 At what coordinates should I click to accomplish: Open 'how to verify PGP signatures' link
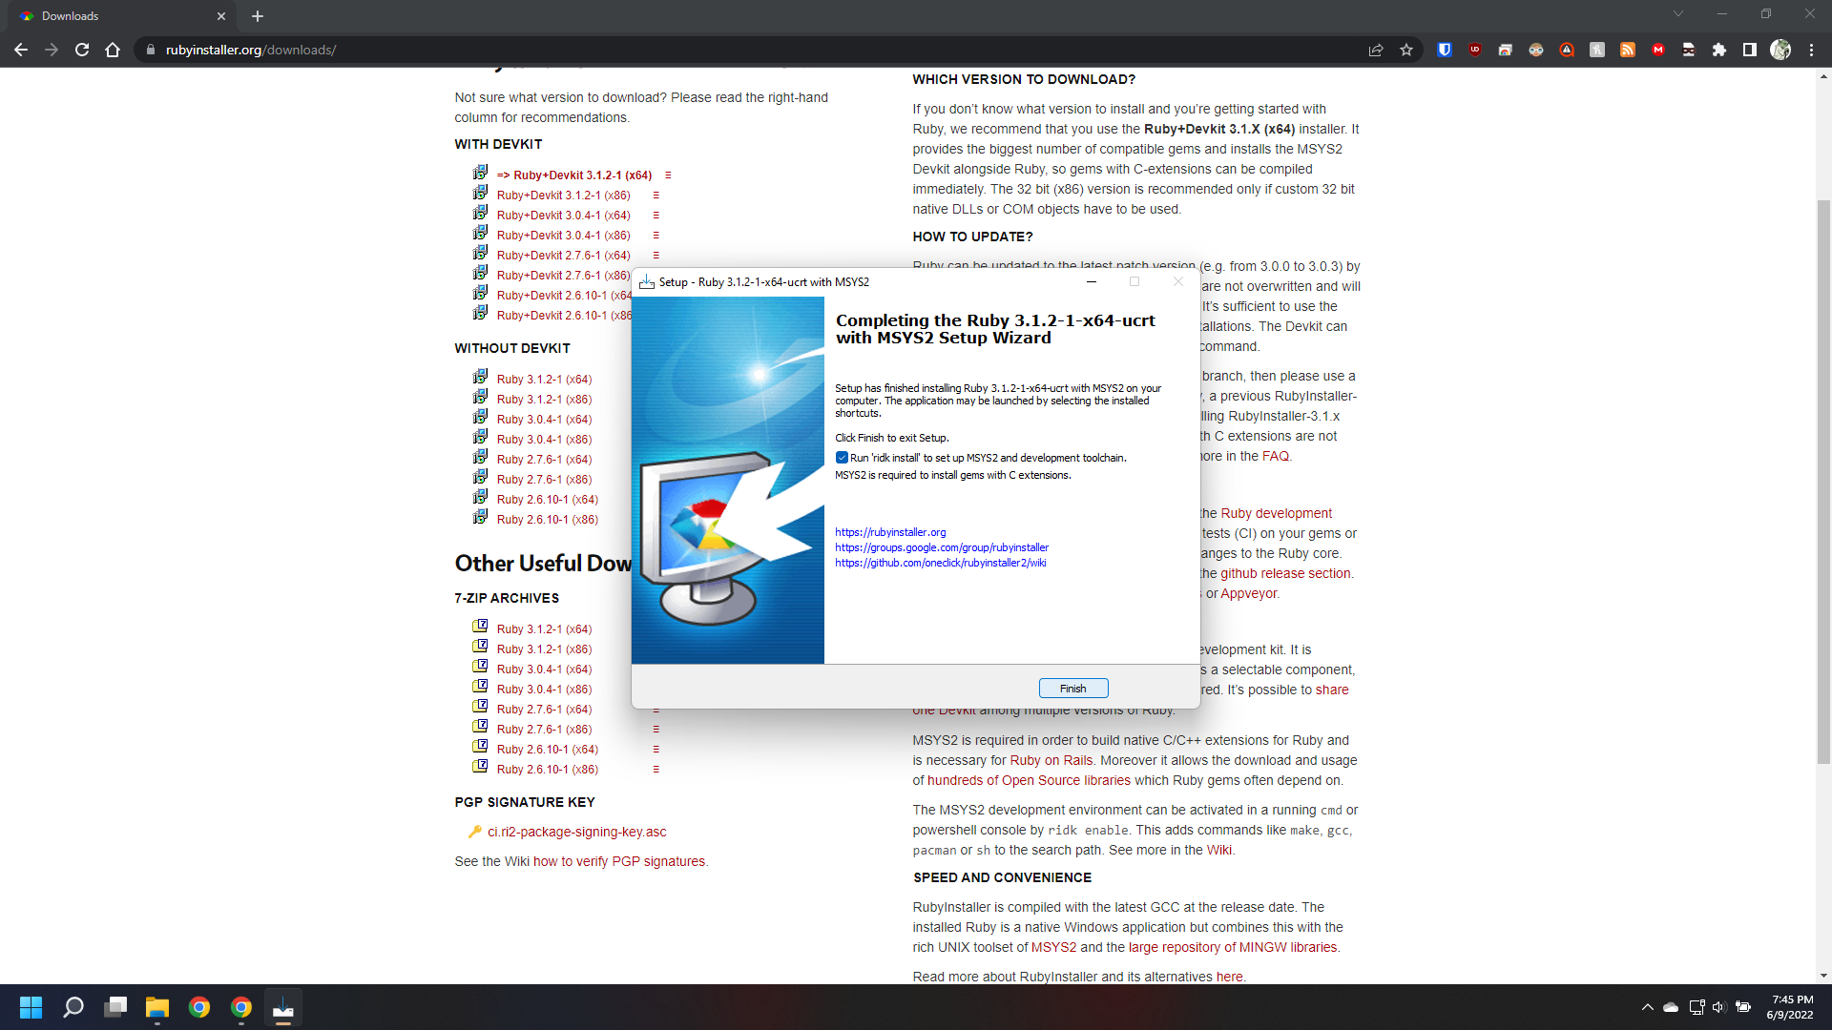click(619, 861)
